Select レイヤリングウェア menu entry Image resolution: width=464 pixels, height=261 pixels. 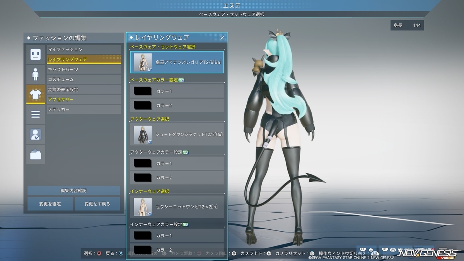tap(84, 59)
